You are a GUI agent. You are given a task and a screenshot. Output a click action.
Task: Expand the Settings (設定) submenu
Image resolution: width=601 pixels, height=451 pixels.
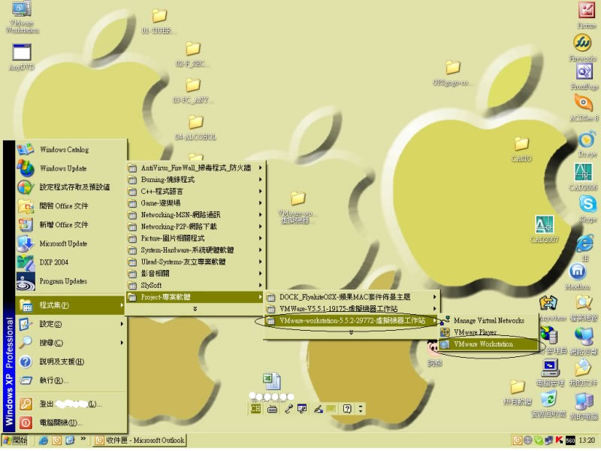point(71,324)
